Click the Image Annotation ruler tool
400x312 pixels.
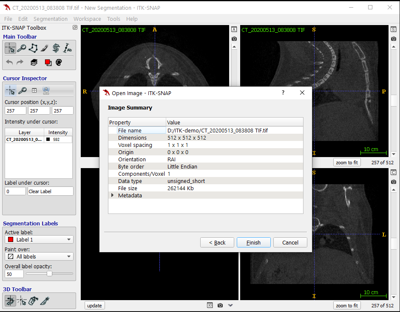[68, 48]
